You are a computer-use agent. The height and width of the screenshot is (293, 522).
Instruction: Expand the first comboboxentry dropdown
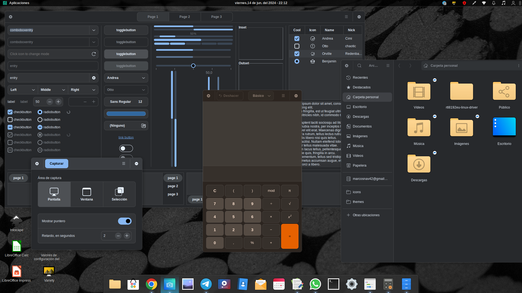(94, 30)
